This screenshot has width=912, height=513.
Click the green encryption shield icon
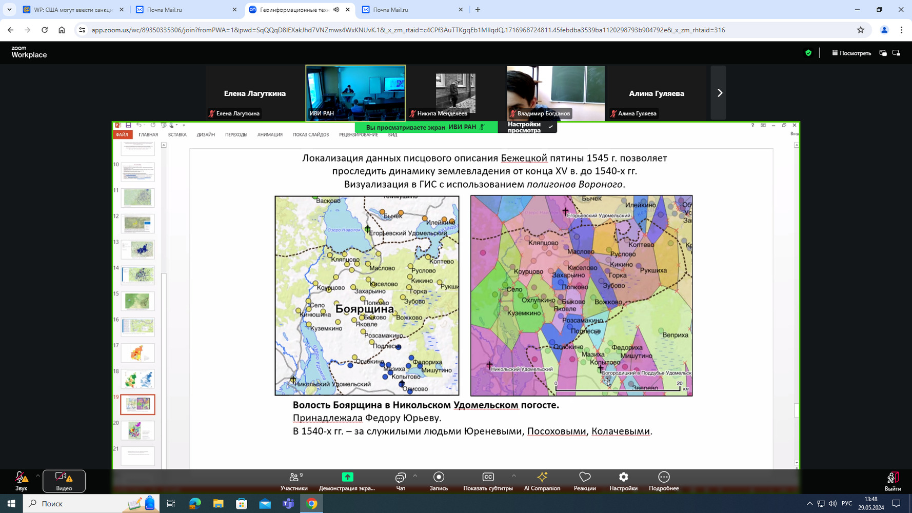(x=808, y=53)
